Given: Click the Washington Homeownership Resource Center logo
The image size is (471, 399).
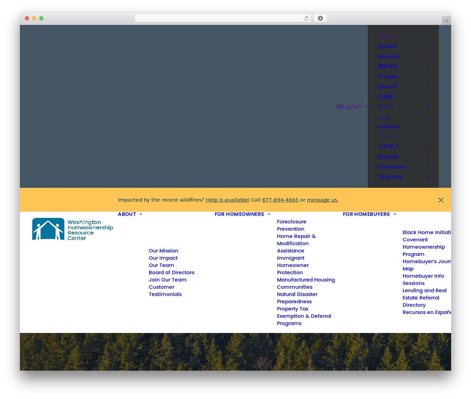Looking at the screenshot, I should tap(72, 229).
